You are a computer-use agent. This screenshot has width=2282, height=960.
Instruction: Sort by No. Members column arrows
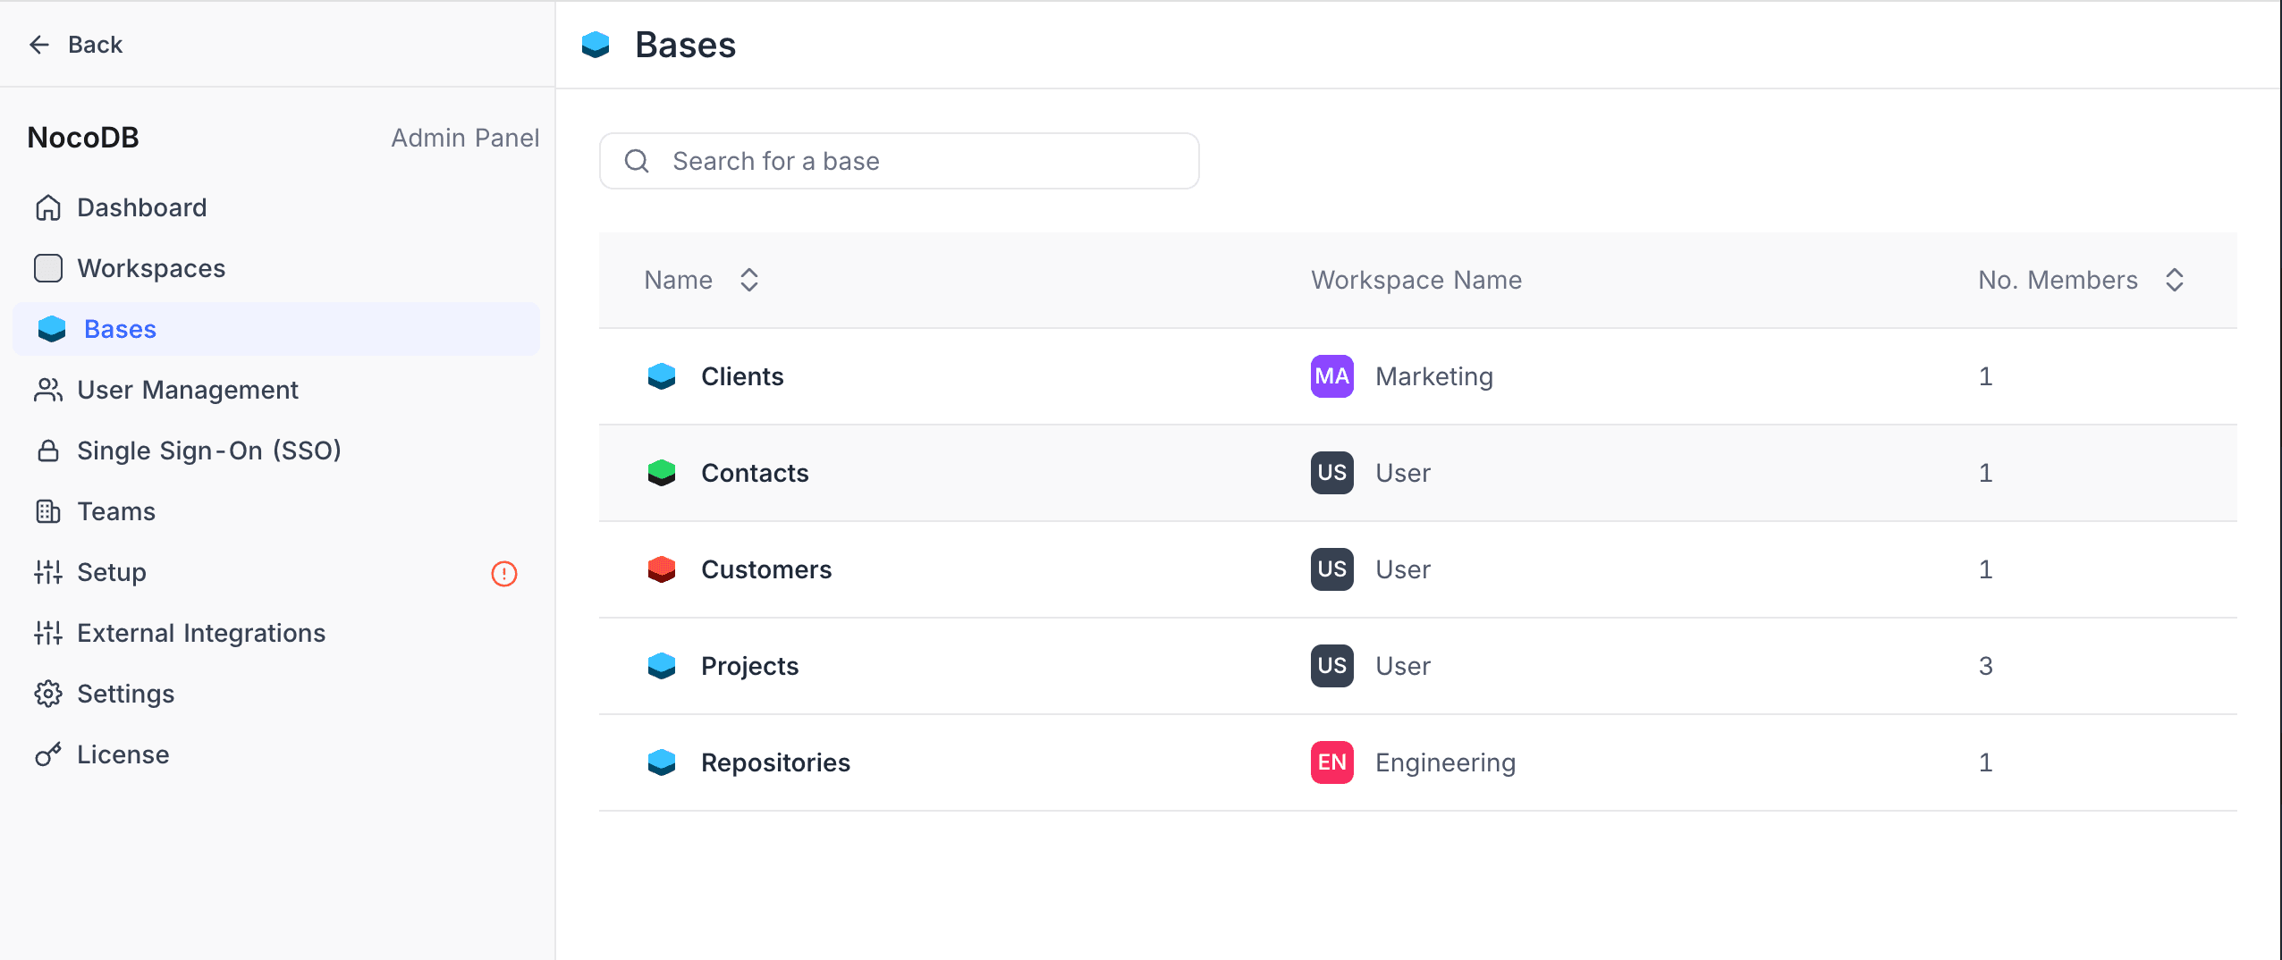click(x=2175, y=281)
